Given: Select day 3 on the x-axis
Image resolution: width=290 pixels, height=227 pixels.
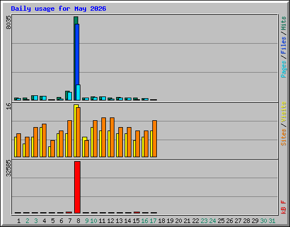Looking at the screenshot, I should [36, 221].
